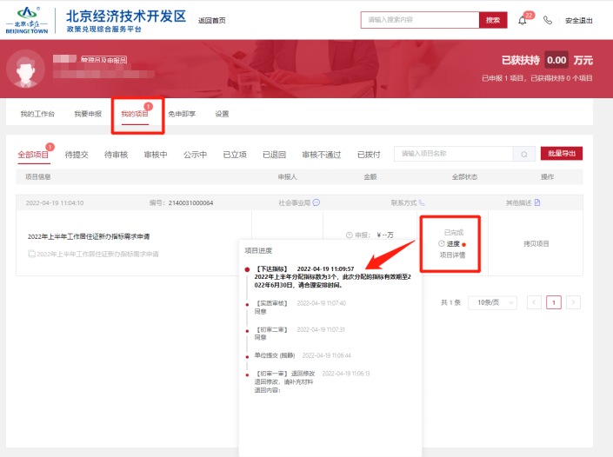Click 项目进度 popup title
The image size is (613, 457).
(258, 250)
